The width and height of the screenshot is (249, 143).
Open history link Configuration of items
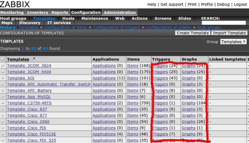66,27
